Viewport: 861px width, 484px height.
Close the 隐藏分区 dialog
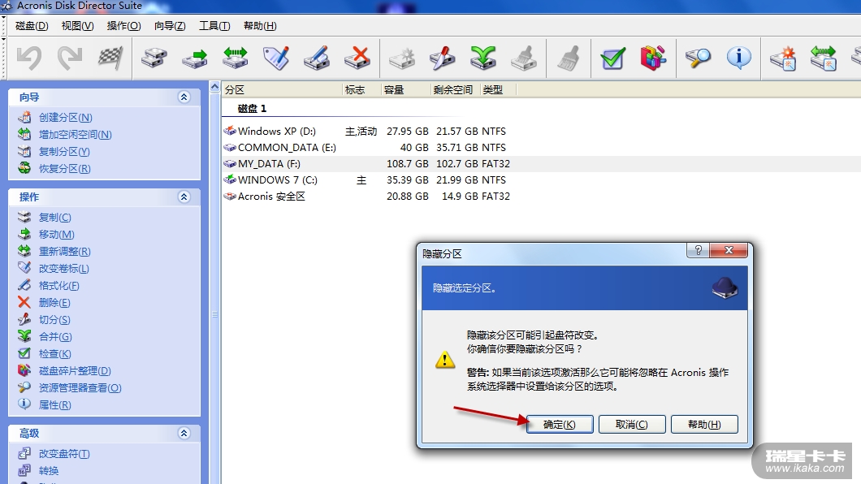(x=729, y=250)
